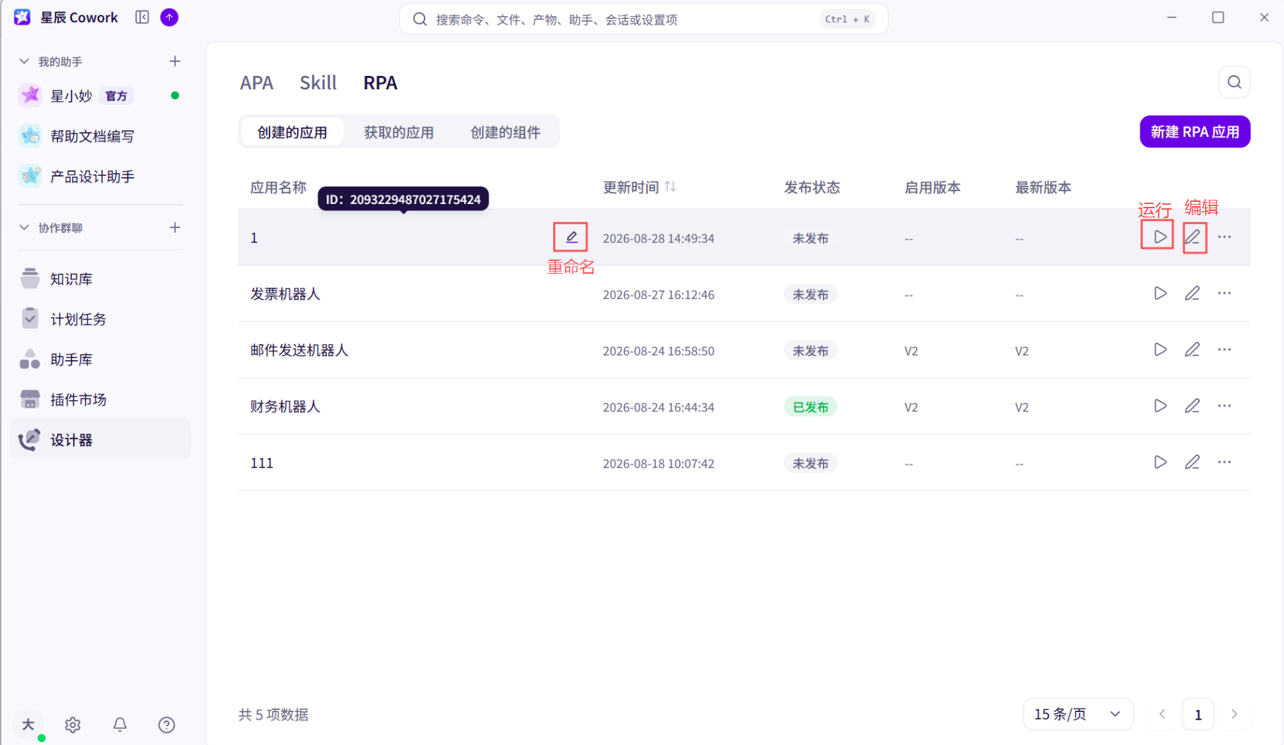This screenshot has height=745, width=1284.
Task: Rename application 1 via pencil icon
Action: click(572, 237)
